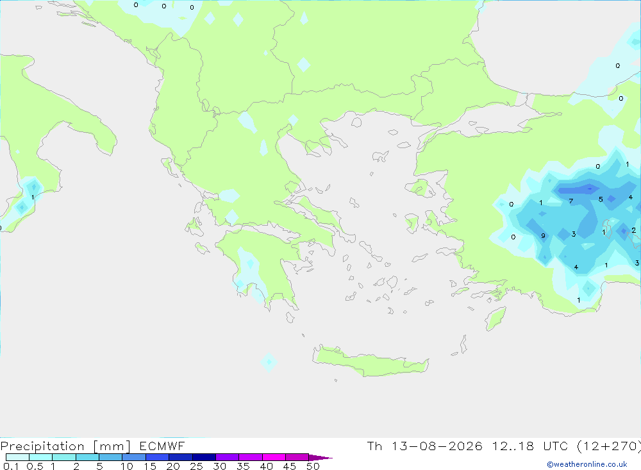Click the 20–25 mm legend color box
This screenshot has height=470, width=641.
click(181, 457)
